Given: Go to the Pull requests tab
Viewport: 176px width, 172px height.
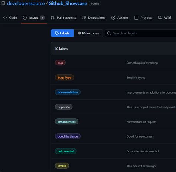Looking at the screenshot, I should pos(63,18).
